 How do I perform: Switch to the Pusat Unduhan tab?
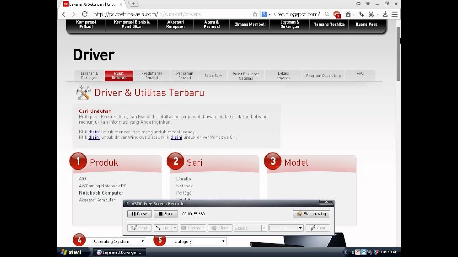coord(119,75)
